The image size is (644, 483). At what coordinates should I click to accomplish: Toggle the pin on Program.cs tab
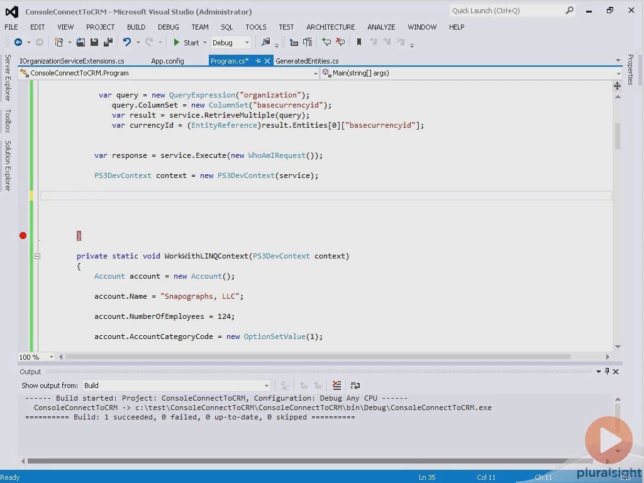[258, 61]
